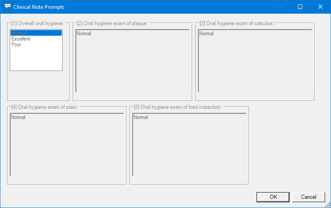Focus the calculus exam text field
Image resolution: width=331 pixels, height=208 pixels.
255,61
